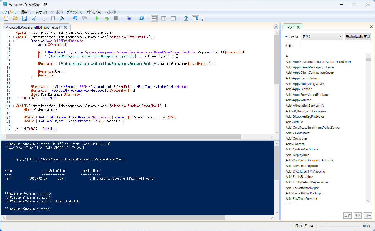Image resolution: width=375 pixels, height=231 pixels.
Task: Click the Open folder icon in toolbar
Action: 15,19
